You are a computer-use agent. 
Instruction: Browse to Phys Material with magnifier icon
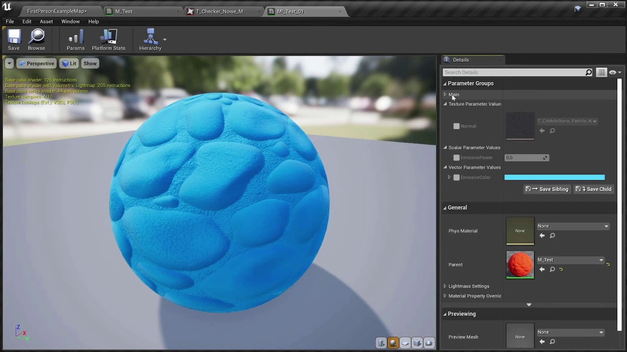point(552,236)
